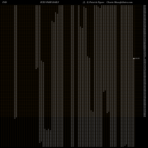Click the IND label in the header
The height and width of the screenshot is (148, 148).
point(4,2)
